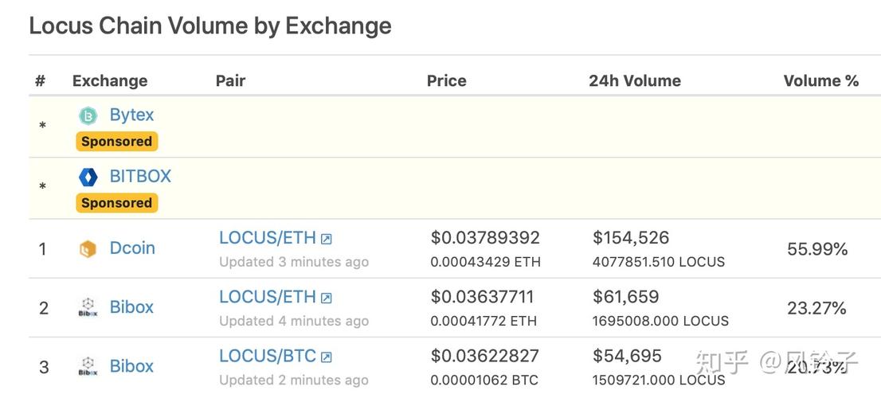The height and width of the screenshot is (398, 881).
Task: Open Bibox link in row 2
Action: click(x=131, y=307)
